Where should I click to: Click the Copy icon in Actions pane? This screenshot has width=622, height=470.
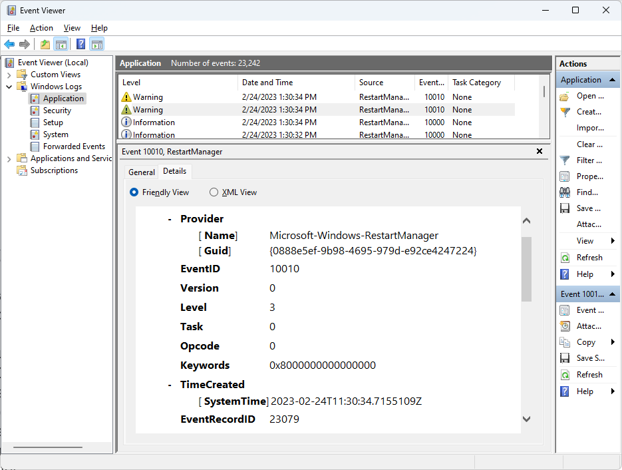pos(565,342)
